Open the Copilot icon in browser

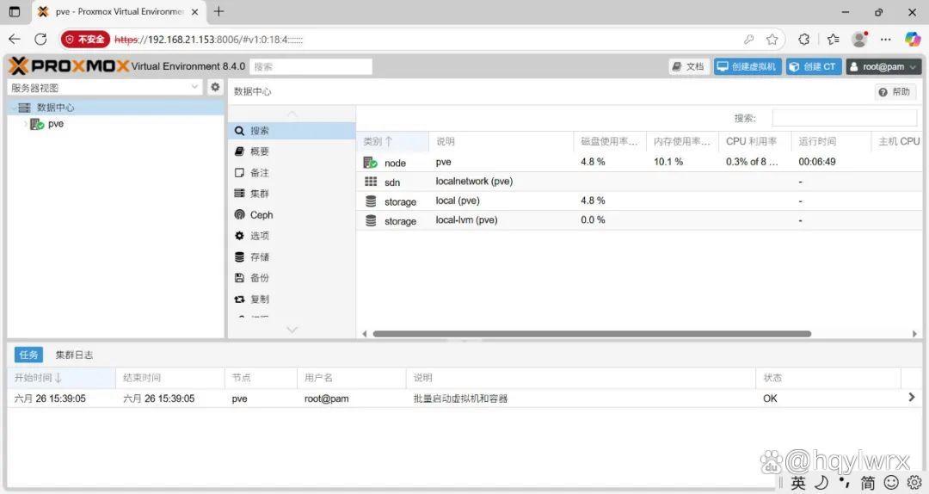tap(913, 39)
